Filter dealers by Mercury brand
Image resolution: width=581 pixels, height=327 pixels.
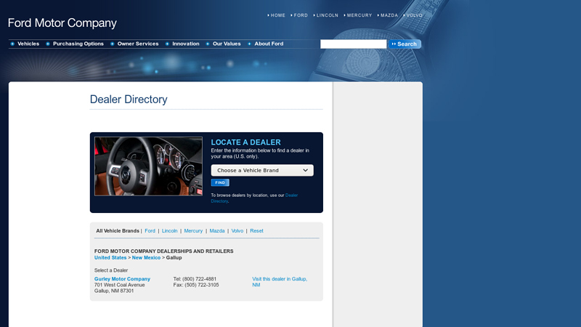[193, 231]
